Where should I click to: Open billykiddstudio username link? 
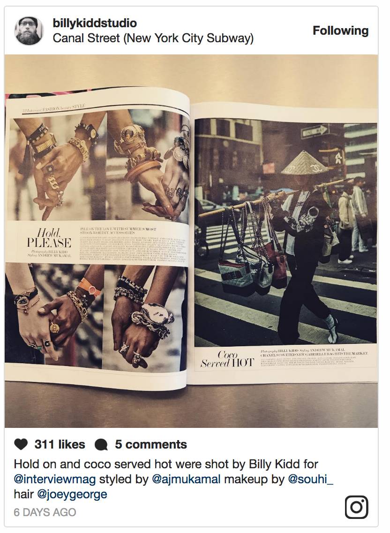95,23
